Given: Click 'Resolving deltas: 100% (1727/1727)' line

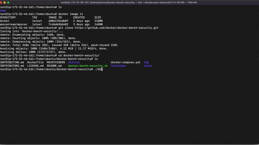Looking at the screenshot, I should click(x=33, y=52).
